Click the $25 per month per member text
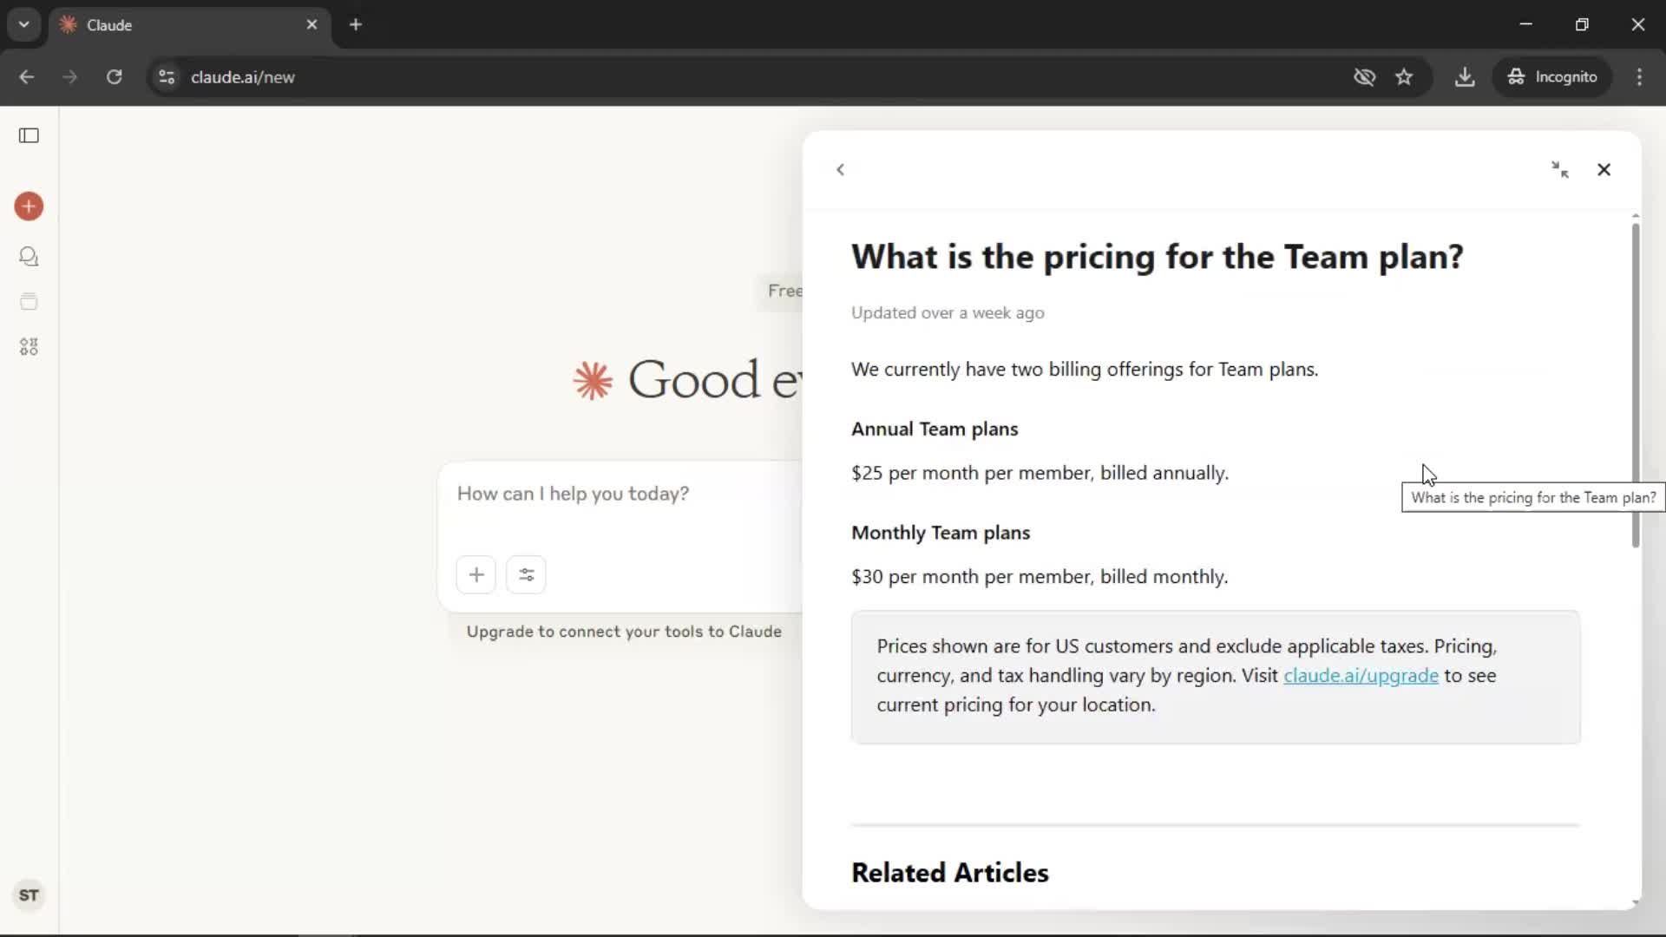The width and height of the screenshot is (1666, 937). (1040, 473)
